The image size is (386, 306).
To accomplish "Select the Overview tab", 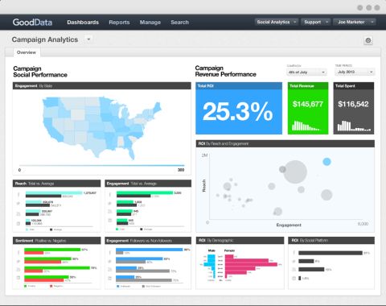I will pyautogui.click(x=27, y=52).
